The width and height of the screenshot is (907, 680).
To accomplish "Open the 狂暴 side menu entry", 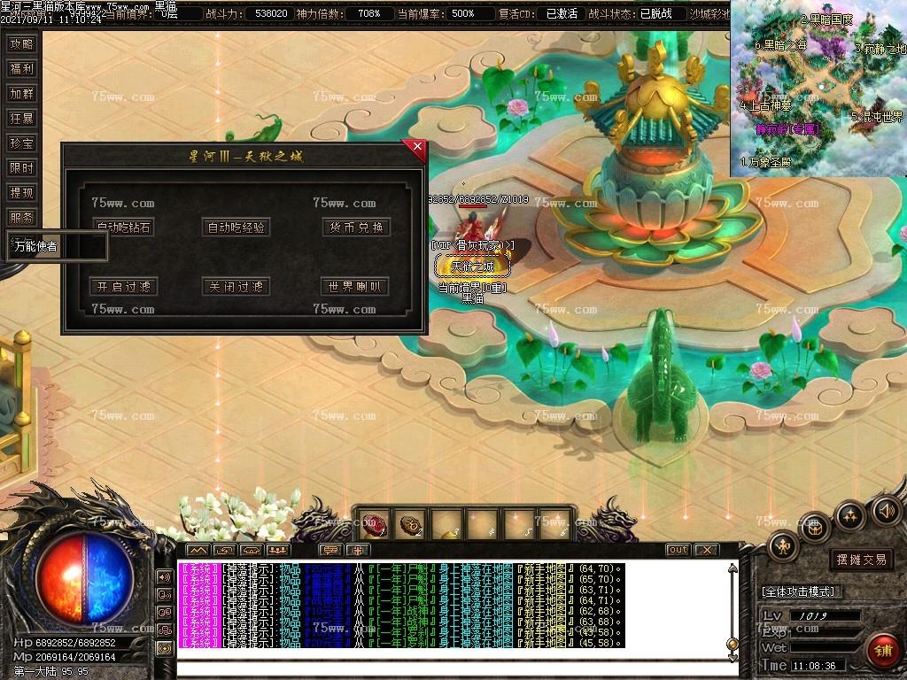I will coord(22,119).
